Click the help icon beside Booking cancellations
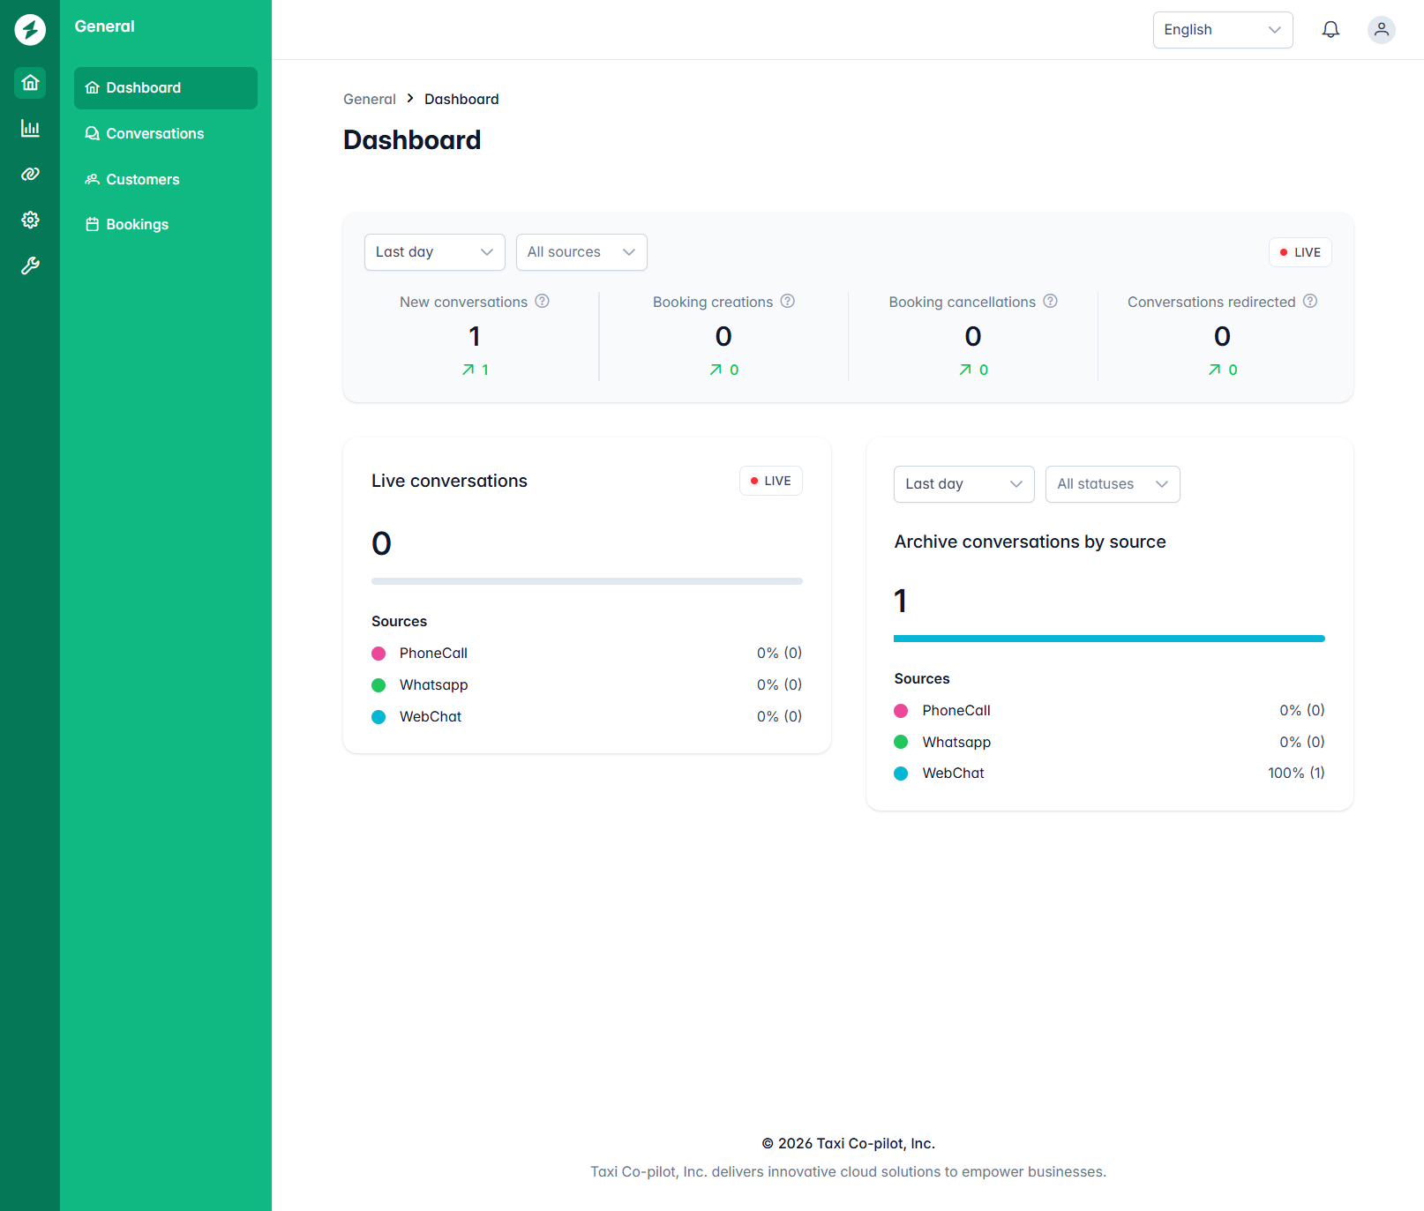The height and width of the screenshot is (1211, 1424). tap(1050, 301)
